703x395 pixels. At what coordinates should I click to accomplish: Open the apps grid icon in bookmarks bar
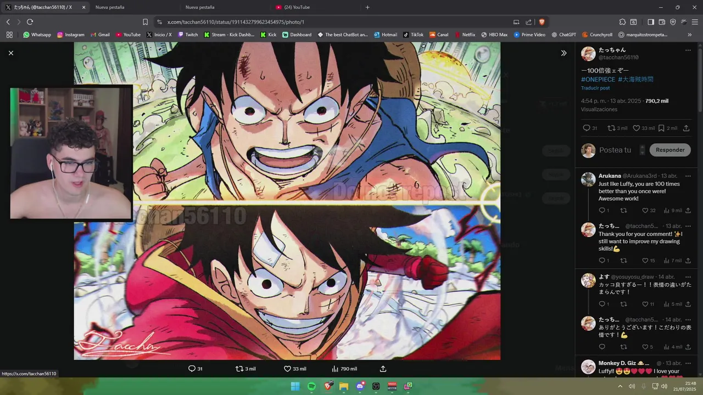coord(9,35)
